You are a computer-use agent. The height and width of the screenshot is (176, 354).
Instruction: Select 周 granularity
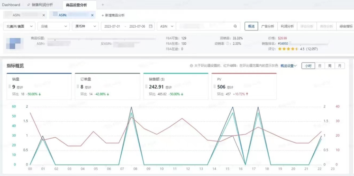(330, 66)
